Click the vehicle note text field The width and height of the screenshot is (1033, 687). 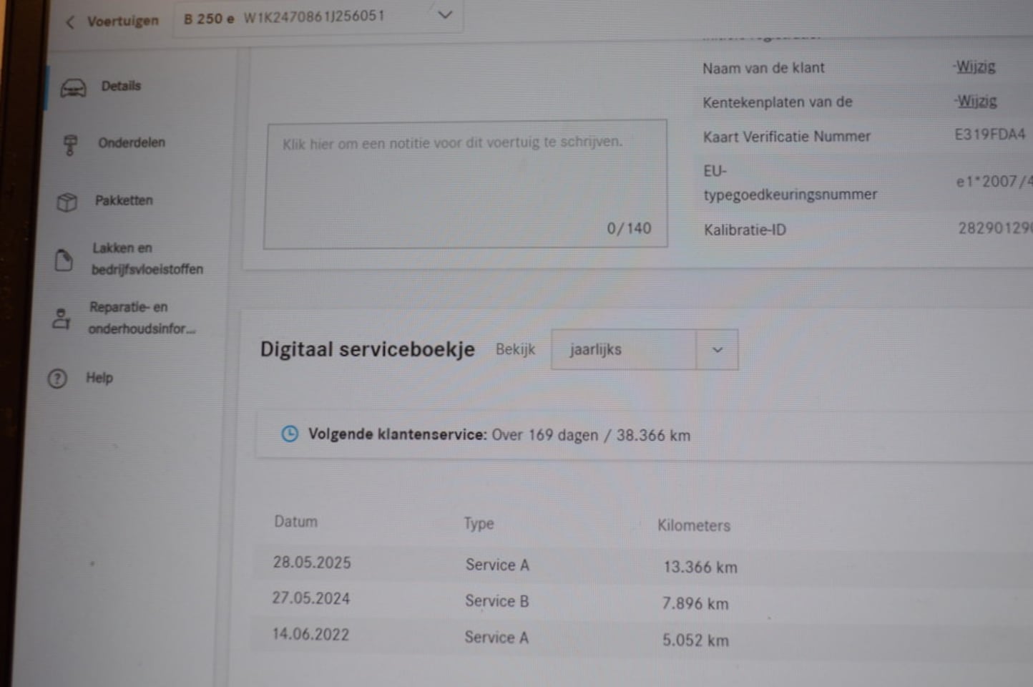coord(465,184)
